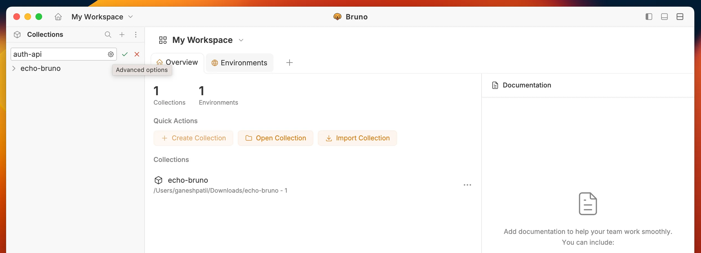Click the Bruno dog logo in title bar
This screenshot has height=253, width=701.
337,17
